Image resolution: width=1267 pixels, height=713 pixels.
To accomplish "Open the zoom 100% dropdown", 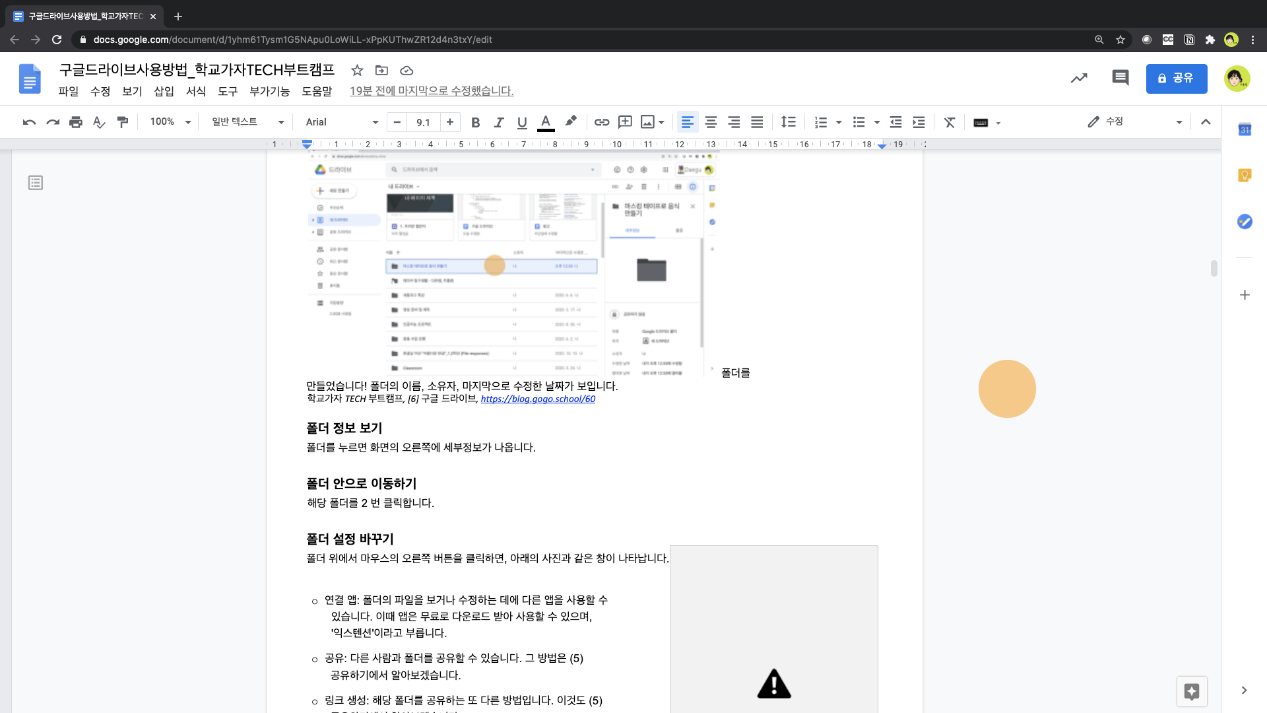I will (x=170, y=122).
